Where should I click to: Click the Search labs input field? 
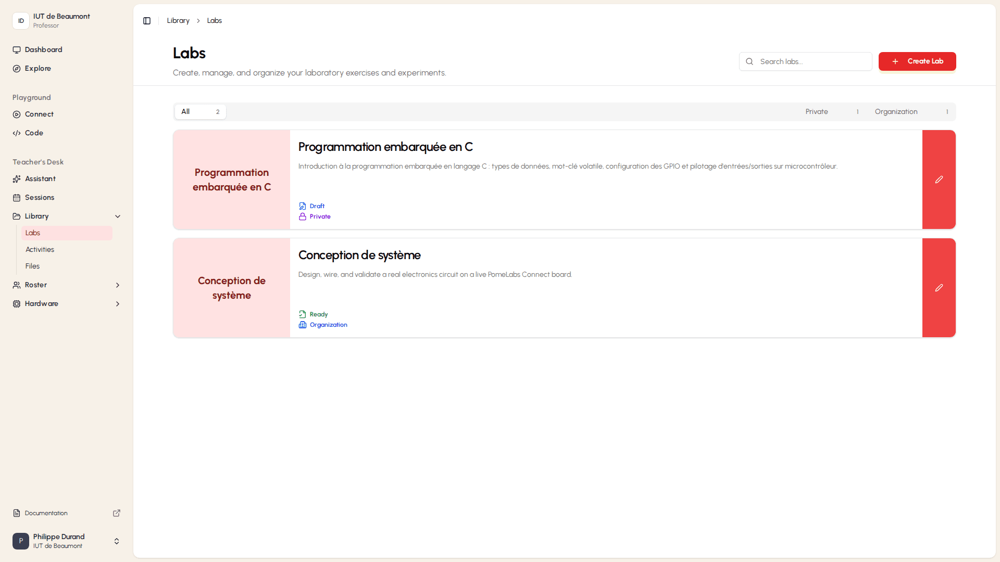pos(806,61)
